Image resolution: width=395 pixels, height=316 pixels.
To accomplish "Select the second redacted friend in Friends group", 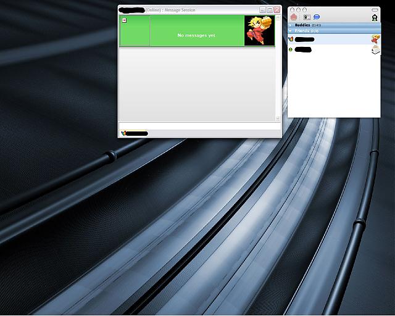I will pos(334,49).
